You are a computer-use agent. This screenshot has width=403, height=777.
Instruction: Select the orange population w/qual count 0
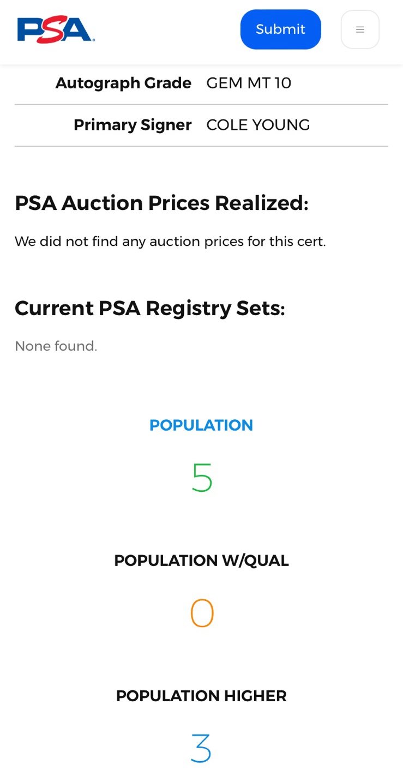202,613
